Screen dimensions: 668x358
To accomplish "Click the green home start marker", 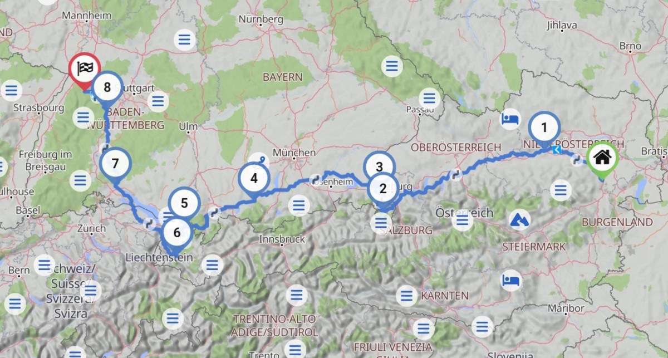I will (x=602, y=158).
